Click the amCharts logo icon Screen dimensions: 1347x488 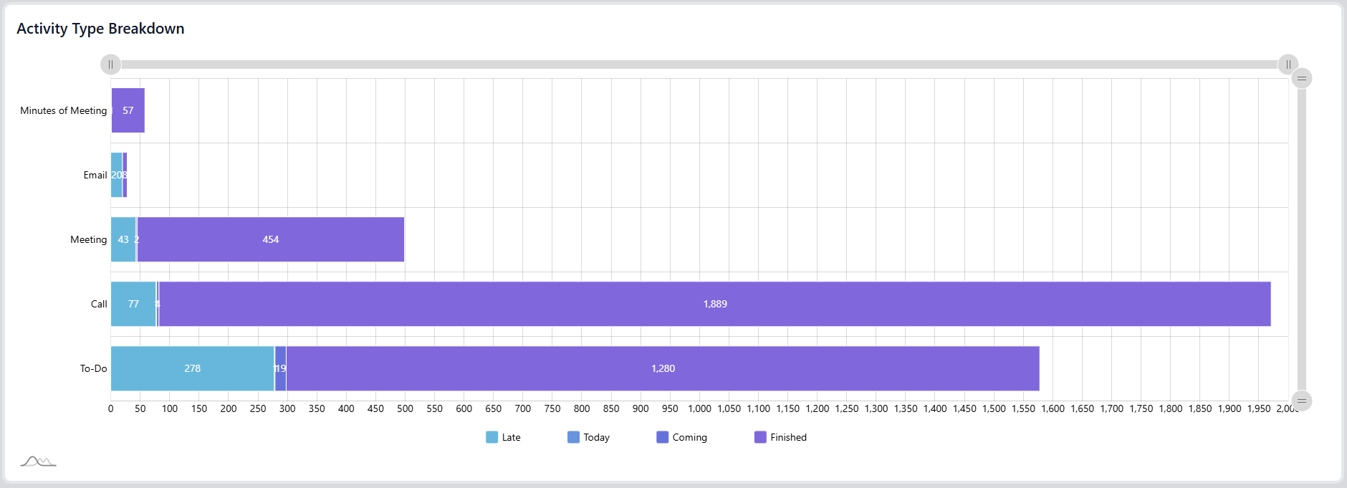pos(38,461)
